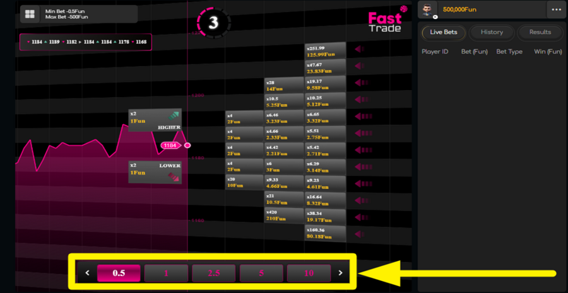Place bet on x28 14Fun tile
The image size is (568, 293).
pos(284,85)
